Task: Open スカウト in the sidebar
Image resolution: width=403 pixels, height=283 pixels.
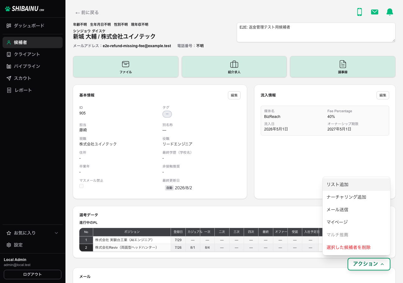Action: (x=33, y=78)
